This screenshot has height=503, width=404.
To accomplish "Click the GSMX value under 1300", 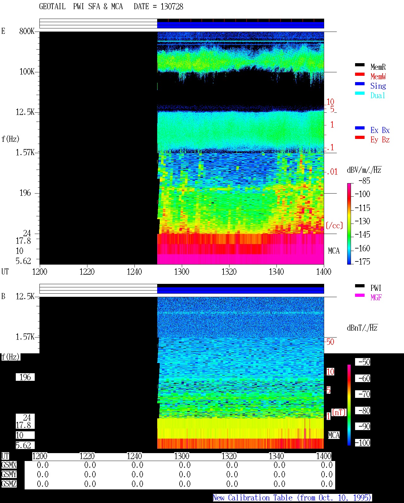I will pyautogui.click(x=185, y=465).
